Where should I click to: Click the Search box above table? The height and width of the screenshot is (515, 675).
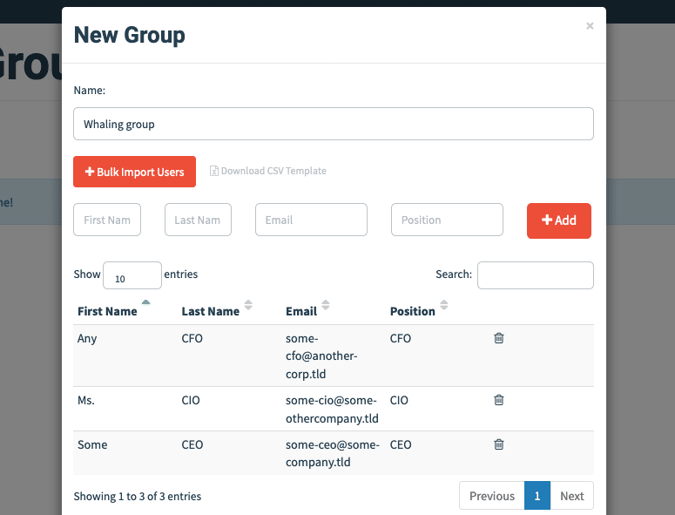tap(535, 275)
